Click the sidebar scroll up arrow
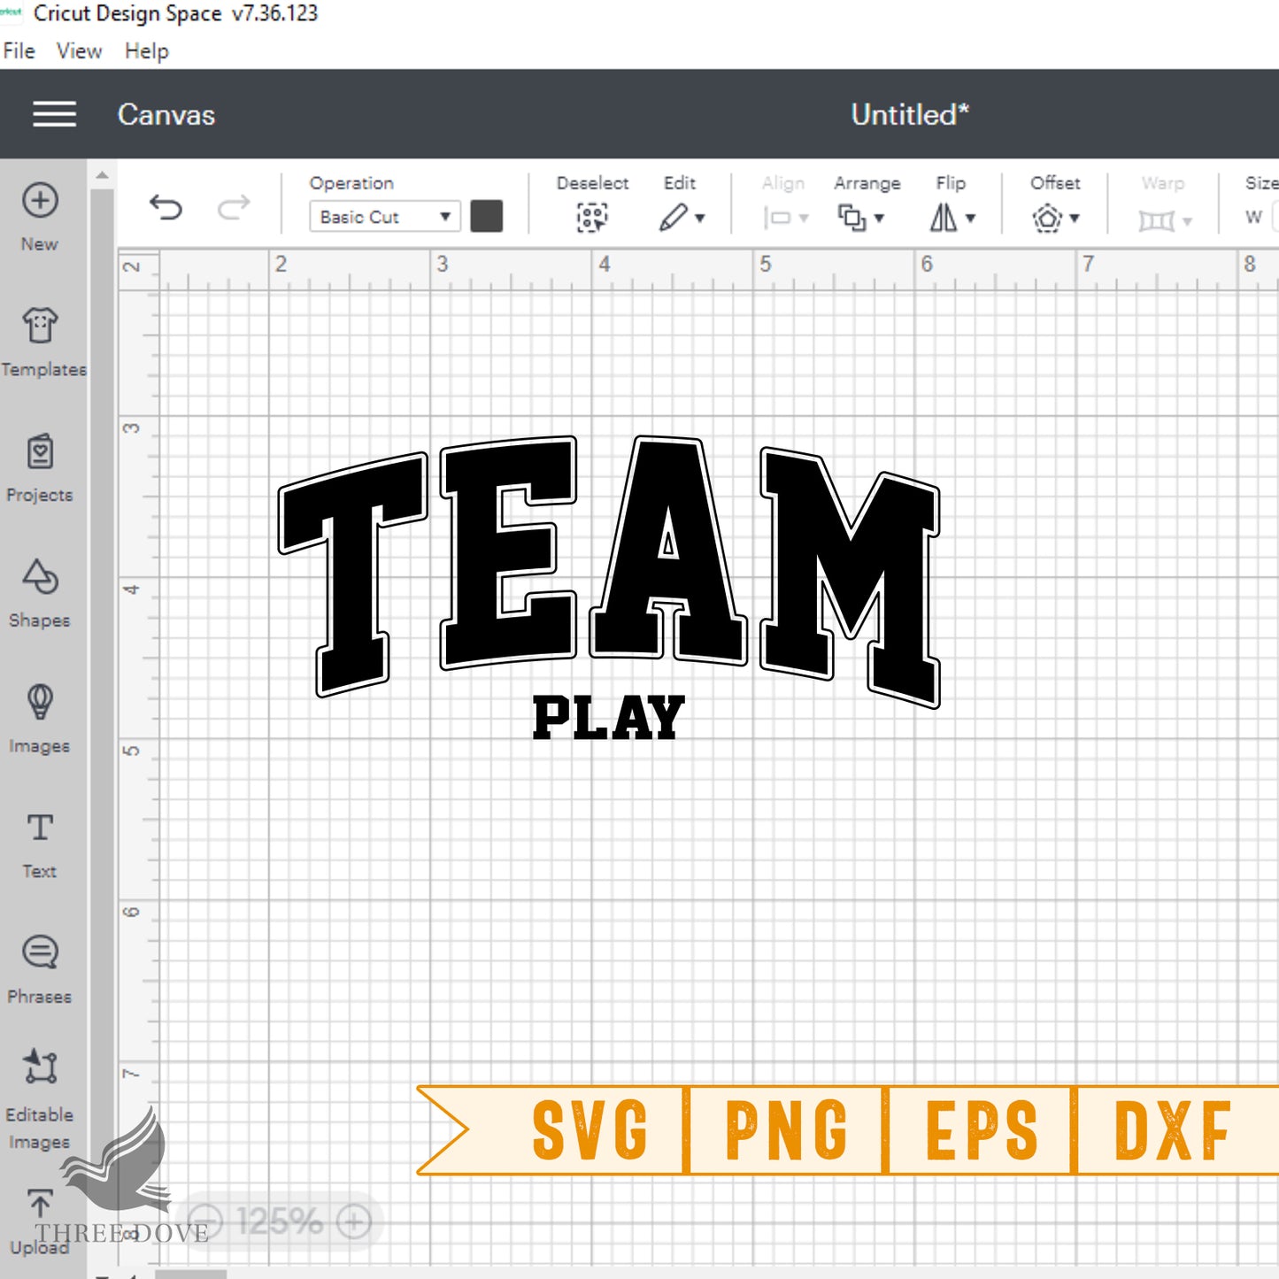Image resolution: width=1279 pixels, height=1279 pixels. pos(103,175)
